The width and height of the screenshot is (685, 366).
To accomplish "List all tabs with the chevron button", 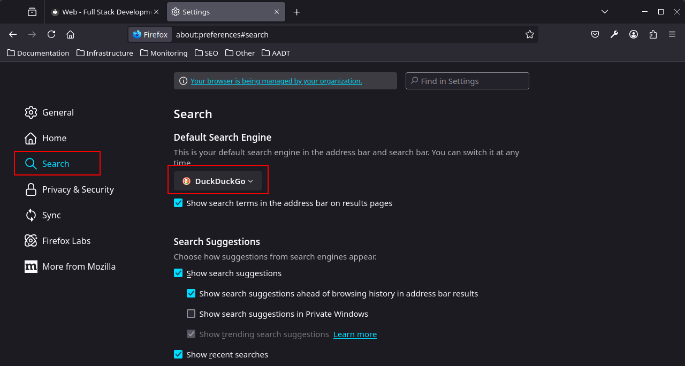I will click(x=605, y=12).
